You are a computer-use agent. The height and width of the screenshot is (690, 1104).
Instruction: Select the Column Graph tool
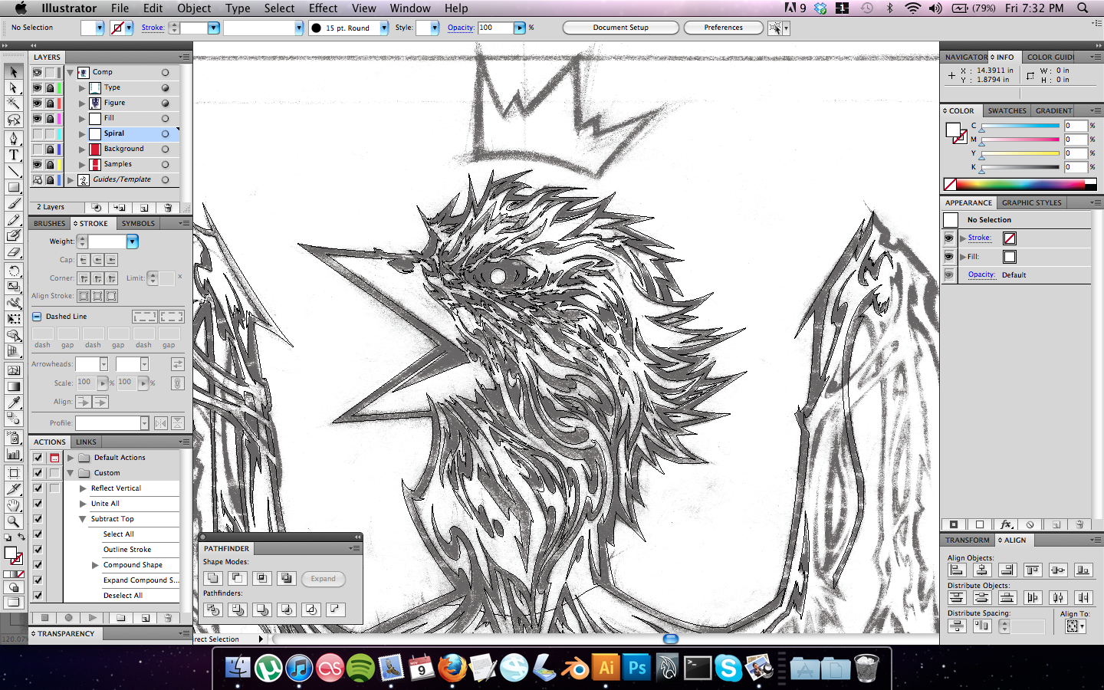(14, 454)
